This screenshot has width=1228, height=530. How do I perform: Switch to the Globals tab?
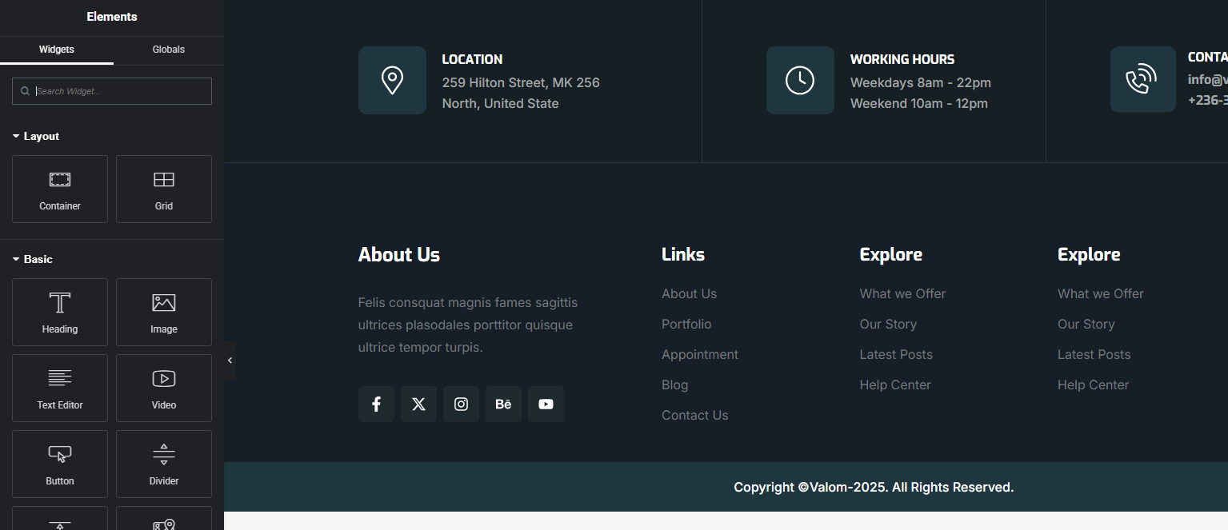pyautogui.click(x=169, y=50)
